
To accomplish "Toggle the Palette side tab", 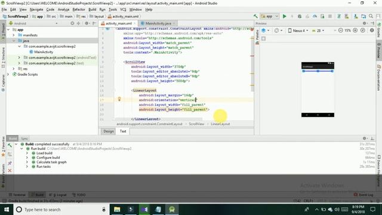I will tap(257, 37).
